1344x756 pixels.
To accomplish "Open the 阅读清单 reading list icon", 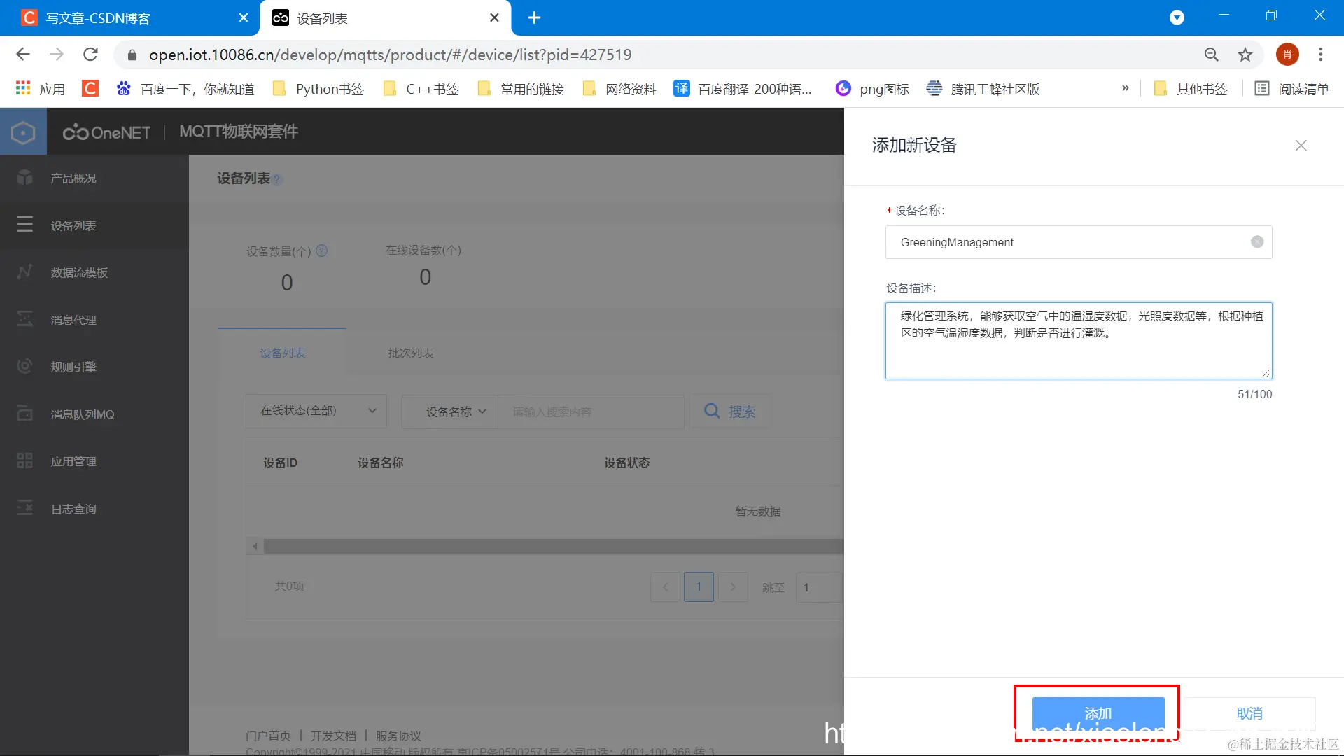I will (x=1261, y=89).
